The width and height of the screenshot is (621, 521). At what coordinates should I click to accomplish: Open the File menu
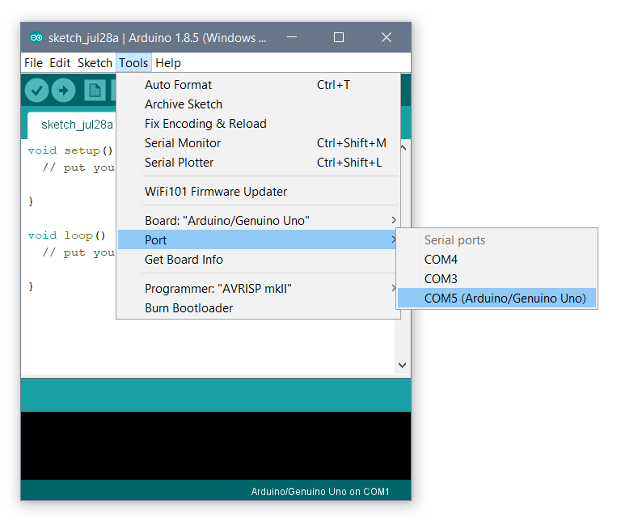tap(33, 63)
